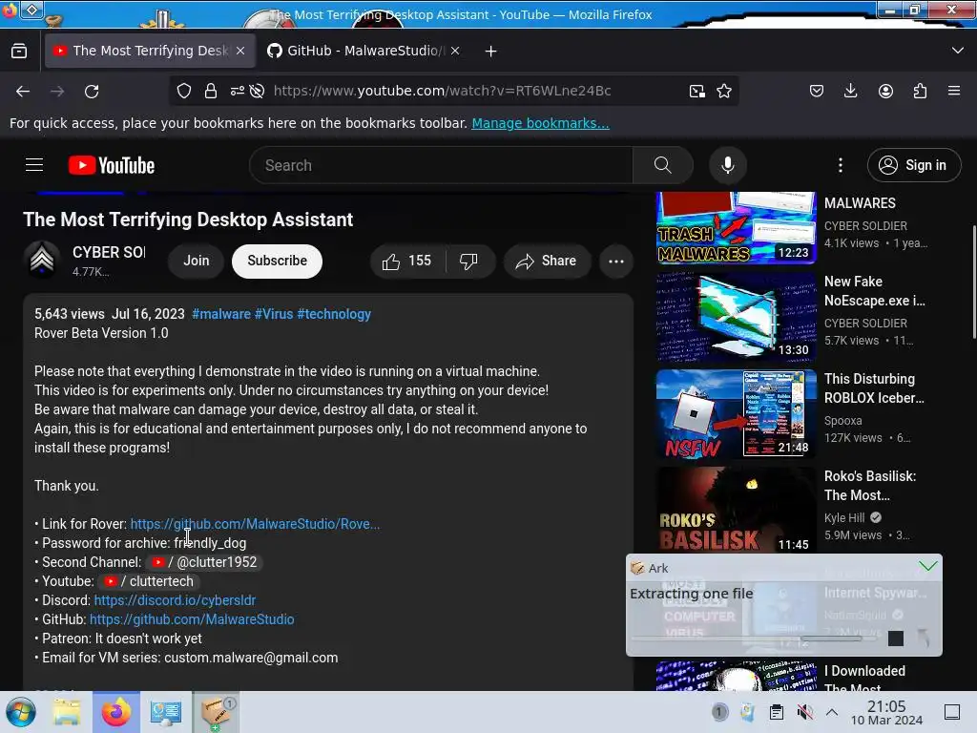Open @clutter1952 second channel link

pos(204,562)
